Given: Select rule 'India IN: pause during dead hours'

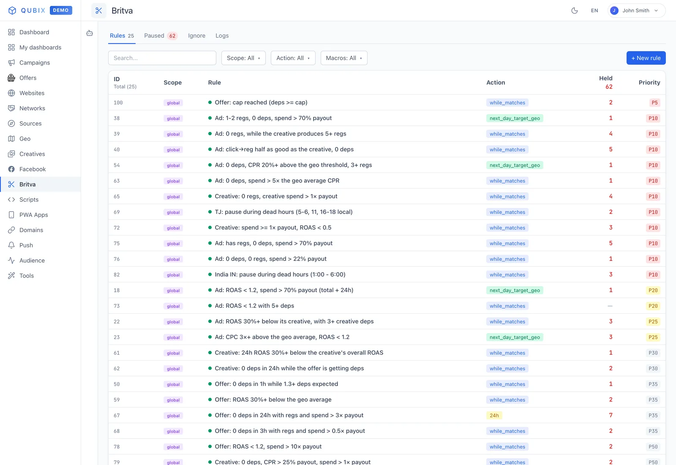Looking at the screenshot, I should pos(280,274).
